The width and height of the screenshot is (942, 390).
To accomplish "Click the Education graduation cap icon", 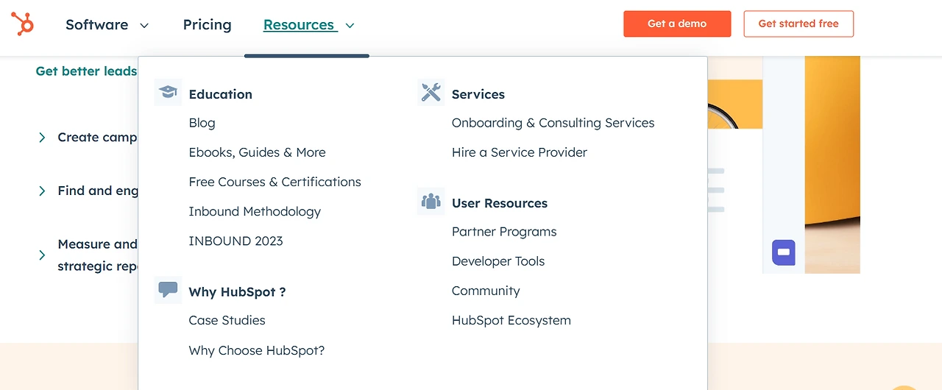I will tap(168, 93).
